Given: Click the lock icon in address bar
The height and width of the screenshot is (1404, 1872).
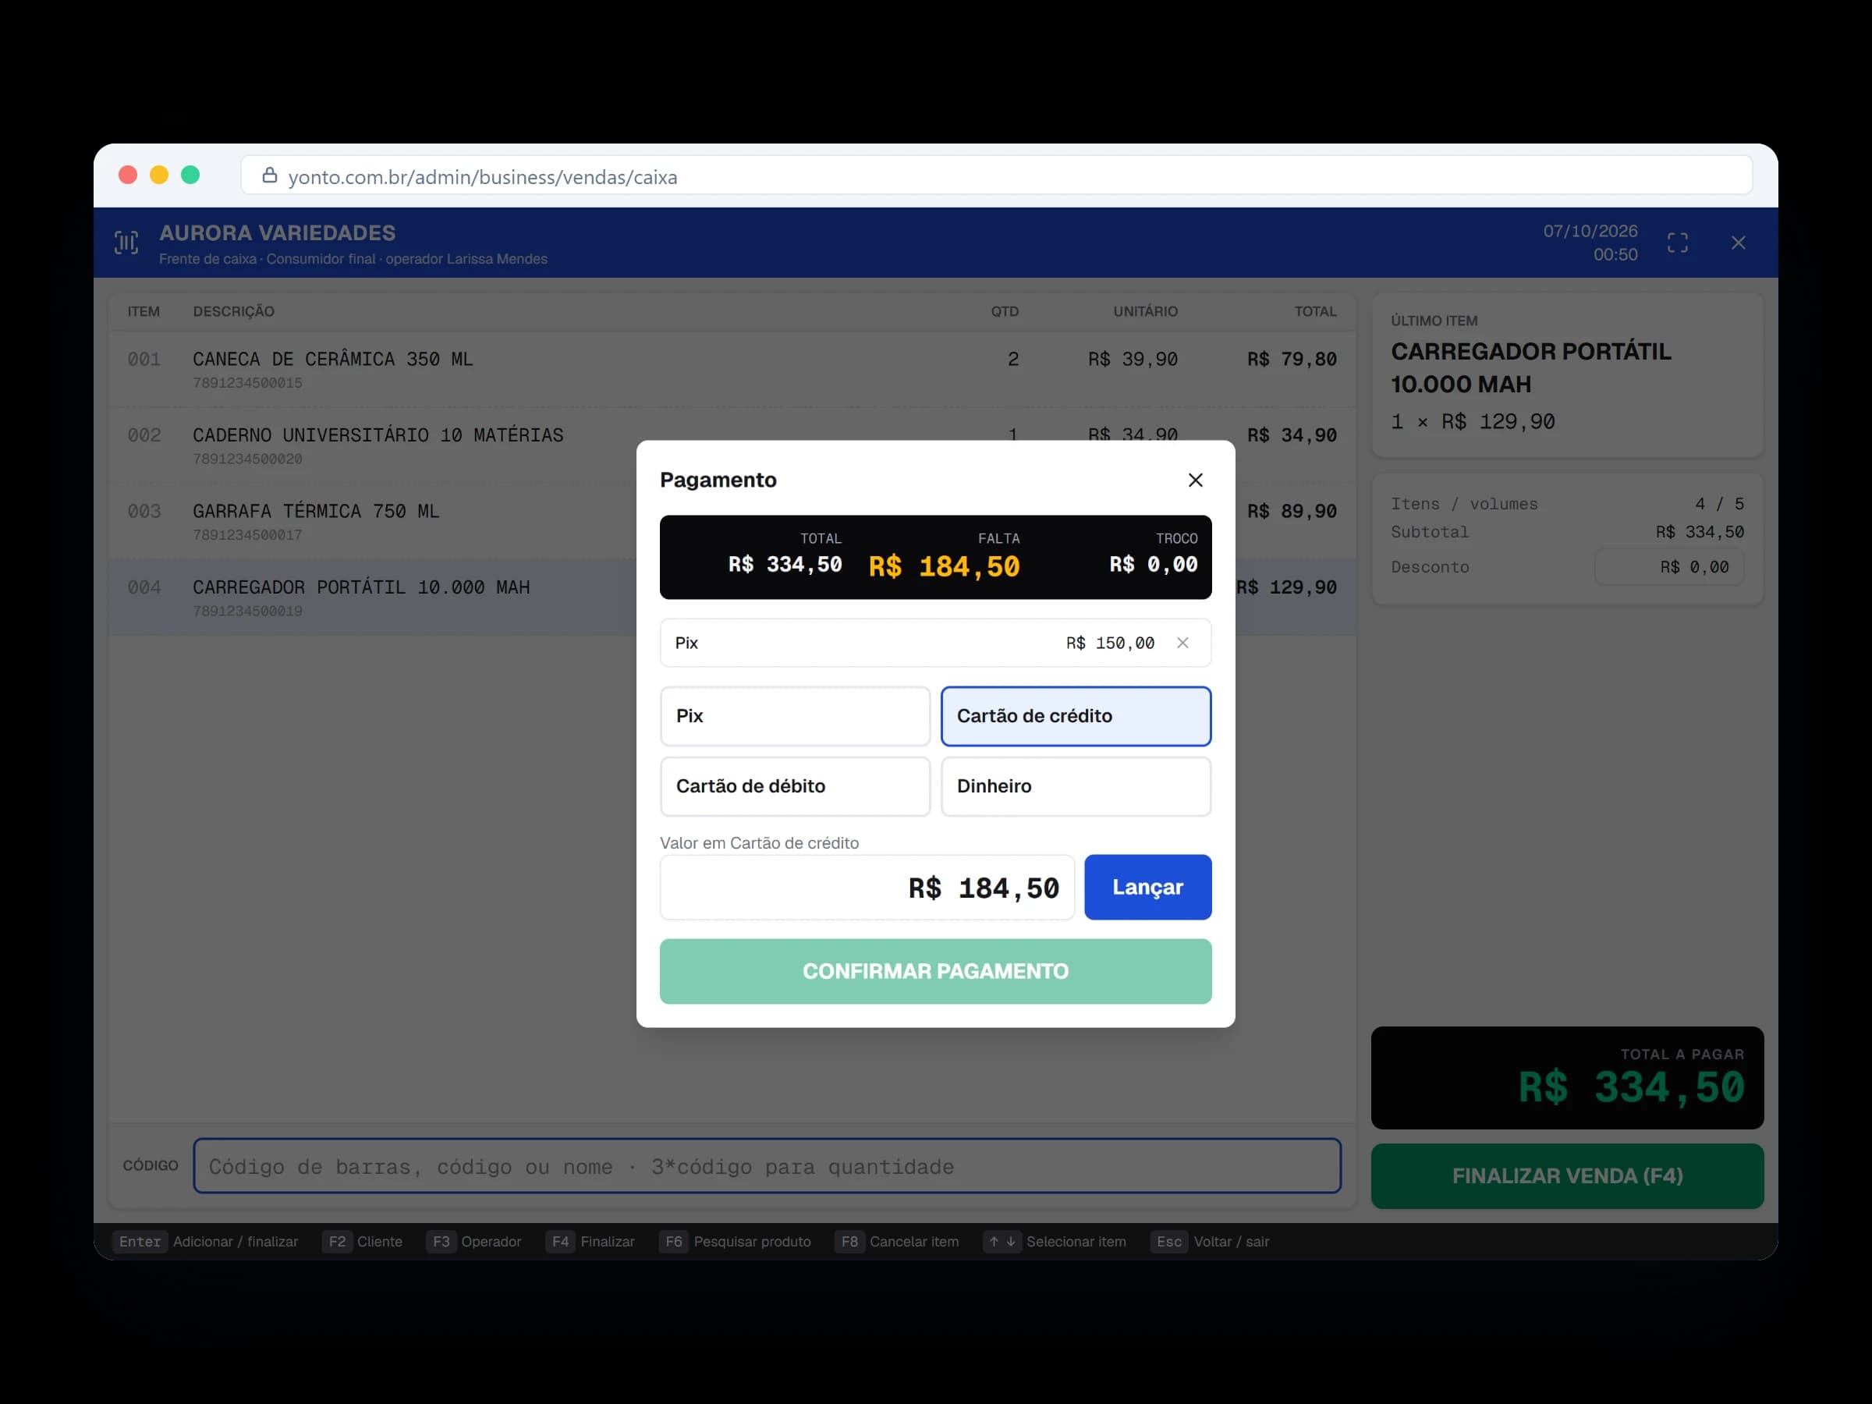Looking at the screenshot, I should [x=269, y=175].
